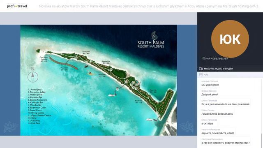Viewport: 263px width, 148px height.
Task: Click the Over Water Pool Villa map label
Action: point(44,59)
